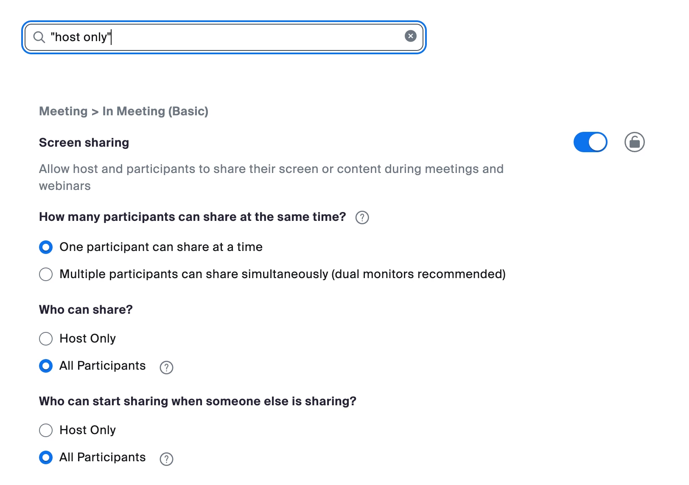The height and width of the screenshot is (485, 689).
Task: Click help icon under Who can share
Action: tap(166, 367)
